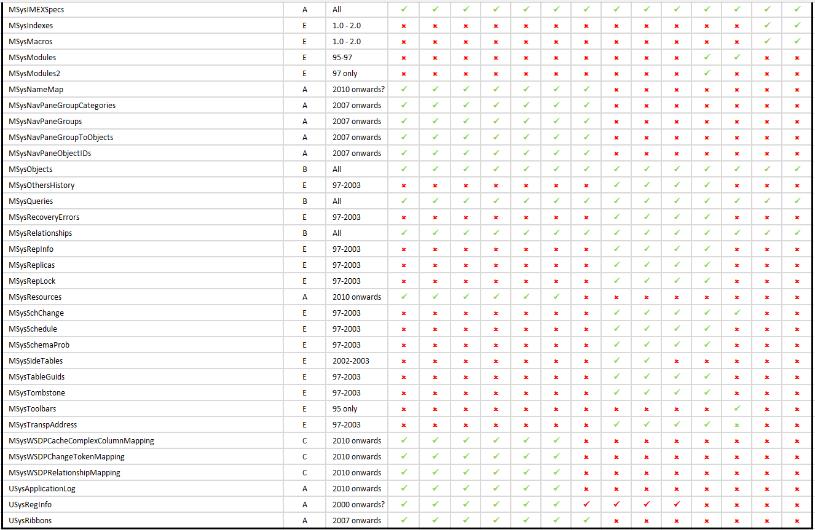This screenshot has width=815, height=530.
Task: Select the MSysQueries table name
Action: [31, 201]
